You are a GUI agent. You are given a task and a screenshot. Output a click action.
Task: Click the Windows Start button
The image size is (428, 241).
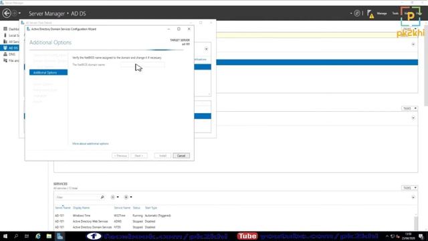pos(5,236)
